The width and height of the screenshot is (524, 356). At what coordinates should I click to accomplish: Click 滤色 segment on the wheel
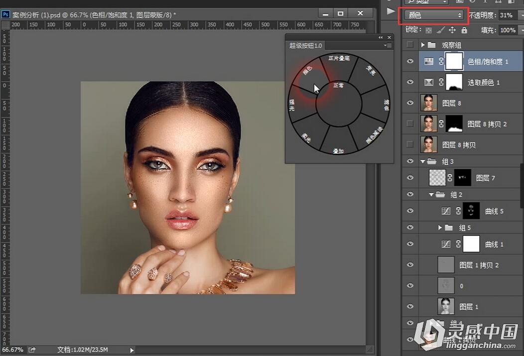pos(376,105)
